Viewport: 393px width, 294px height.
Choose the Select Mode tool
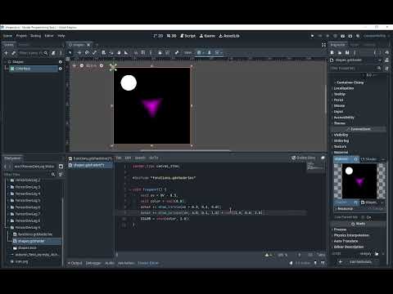coord(70,52)
